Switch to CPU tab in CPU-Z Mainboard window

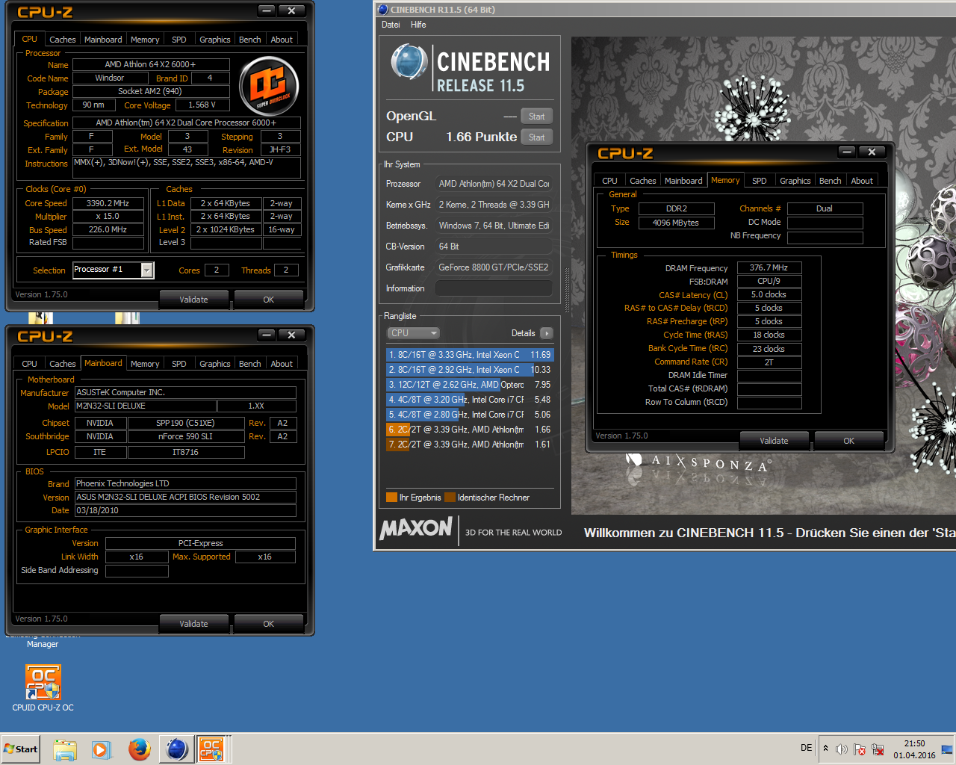pyautogui.click(x=29, y=364)
